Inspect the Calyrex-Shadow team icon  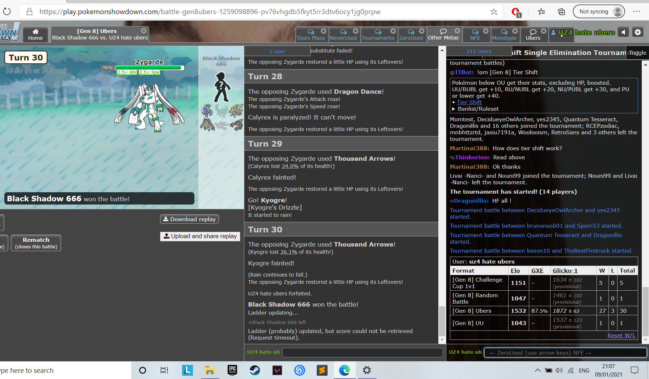207,110
